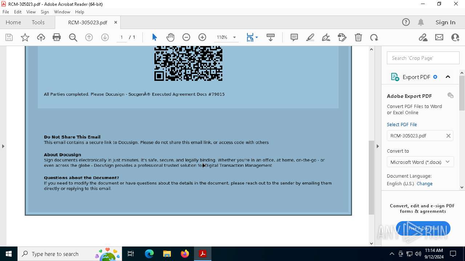Click the page number field

[122, 37]
